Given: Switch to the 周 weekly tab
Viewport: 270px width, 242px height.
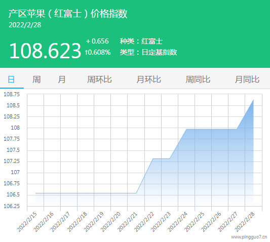Looking at the screenshot, I should (x=36, y=79).
